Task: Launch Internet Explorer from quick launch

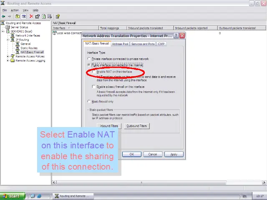Action: click(39, 196)
